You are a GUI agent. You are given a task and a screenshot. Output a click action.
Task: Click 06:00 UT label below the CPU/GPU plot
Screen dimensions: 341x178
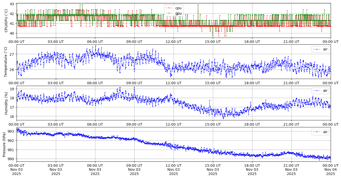[x=95, y=42]
